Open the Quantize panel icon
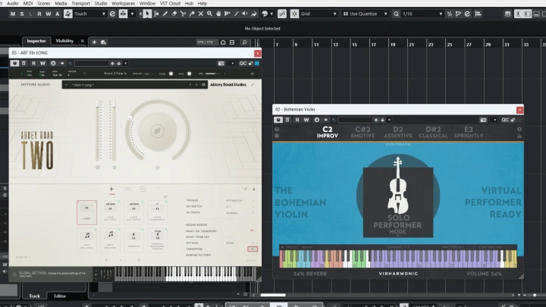This screenshot has width=546, height=307. (467, 14)
